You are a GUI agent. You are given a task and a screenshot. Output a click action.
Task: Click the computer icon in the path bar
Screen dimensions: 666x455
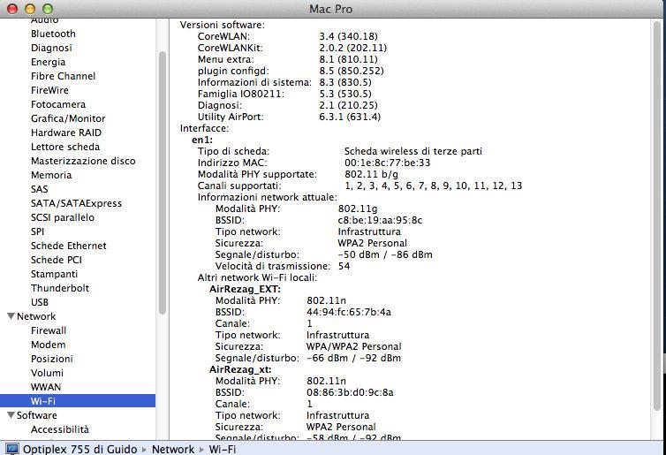point(11,449)
